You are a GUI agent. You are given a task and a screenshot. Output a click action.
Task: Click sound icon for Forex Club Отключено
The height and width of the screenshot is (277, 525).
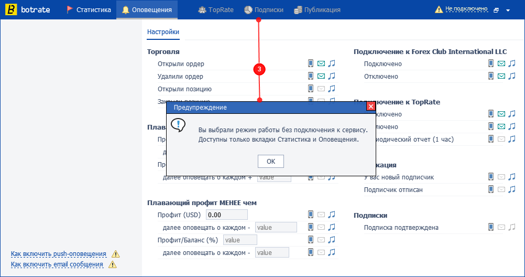click(x=512, y=76)
